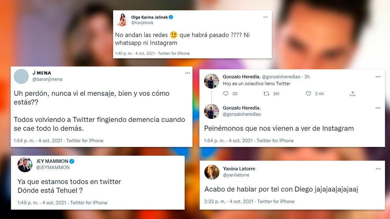The image size is (390, 219).
Task: Open Yanina Latorre's profile avatar
Action: click(212, 172)
